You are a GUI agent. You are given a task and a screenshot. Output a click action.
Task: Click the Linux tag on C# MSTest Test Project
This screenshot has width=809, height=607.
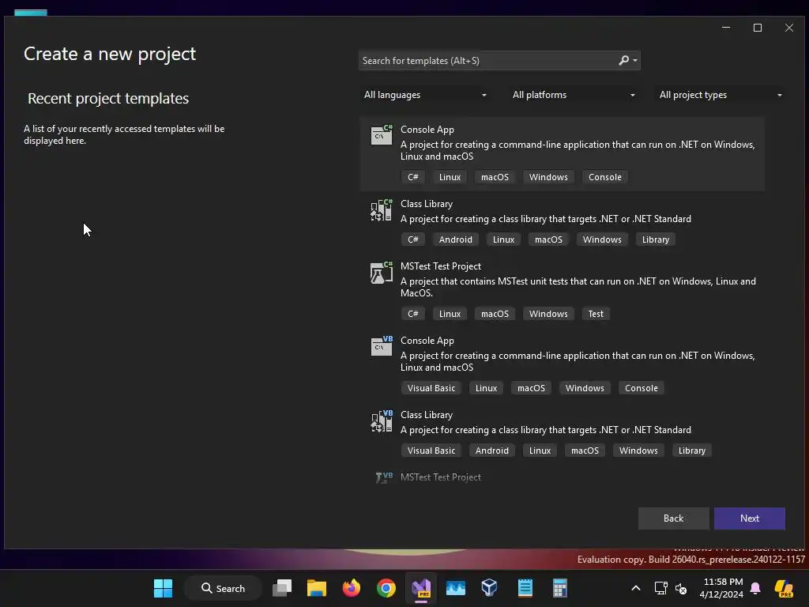450,314
